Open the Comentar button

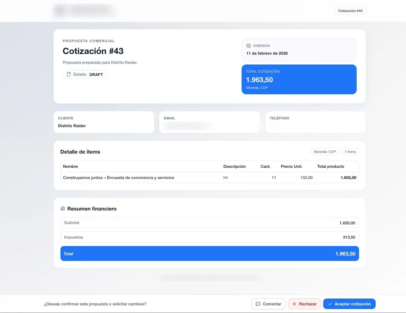(268, 304)
